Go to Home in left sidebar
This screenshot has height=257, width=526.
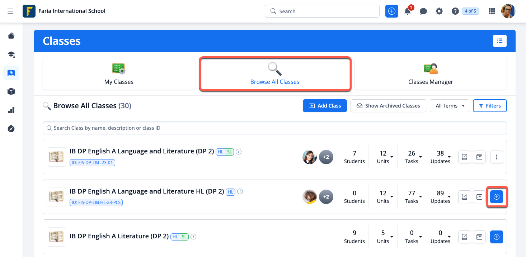pyautogui.click(x=11, y=35)
